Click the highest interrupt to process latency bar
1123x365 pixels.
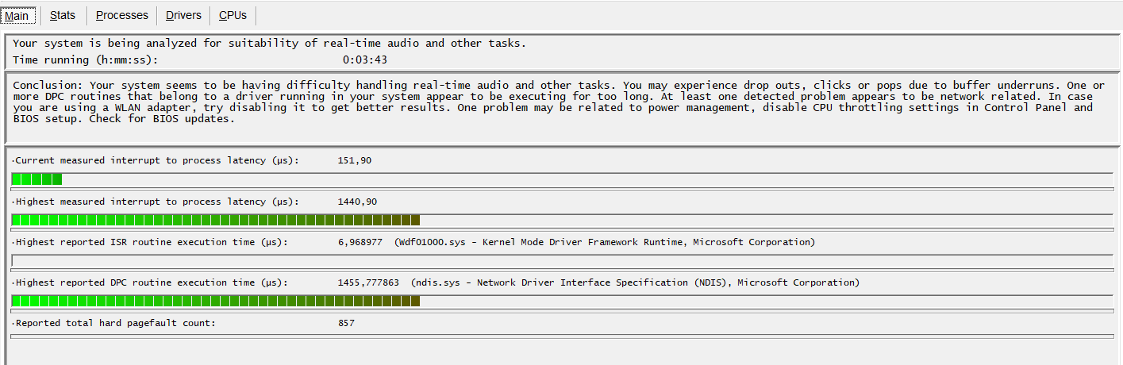pyautogui.click(x=562, y=220)
